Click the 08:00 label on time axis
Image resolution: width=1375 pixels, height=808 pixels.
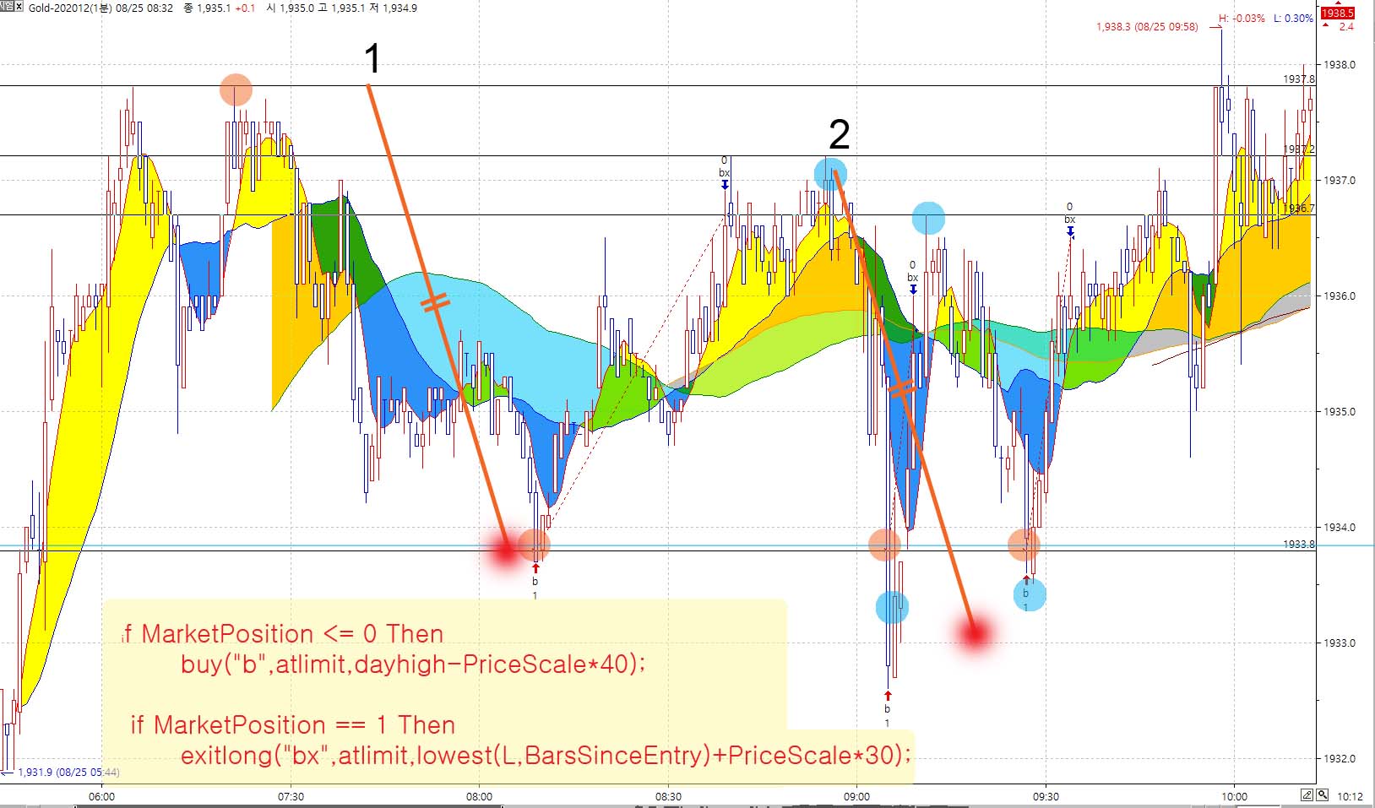tap(479, 796)
